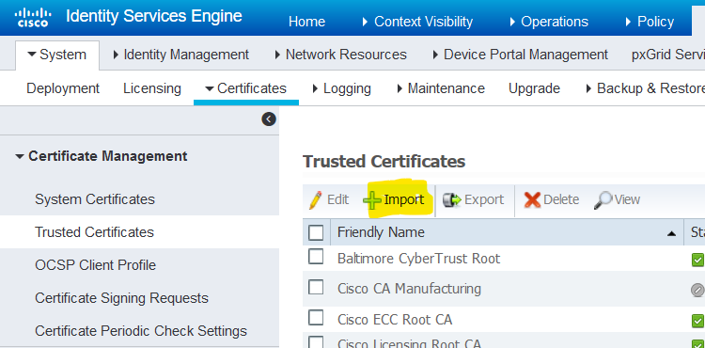Viewport: 705px width, 348px height.
Task: Click the Cisco logo icon
Action: pos(33,17)
